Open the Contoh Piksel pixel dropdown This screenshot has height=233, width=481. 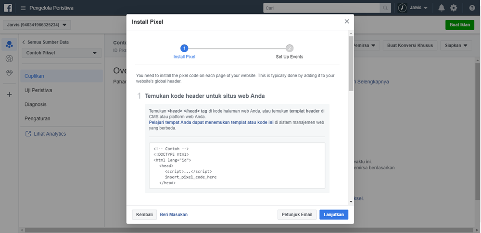coord(62,53)
